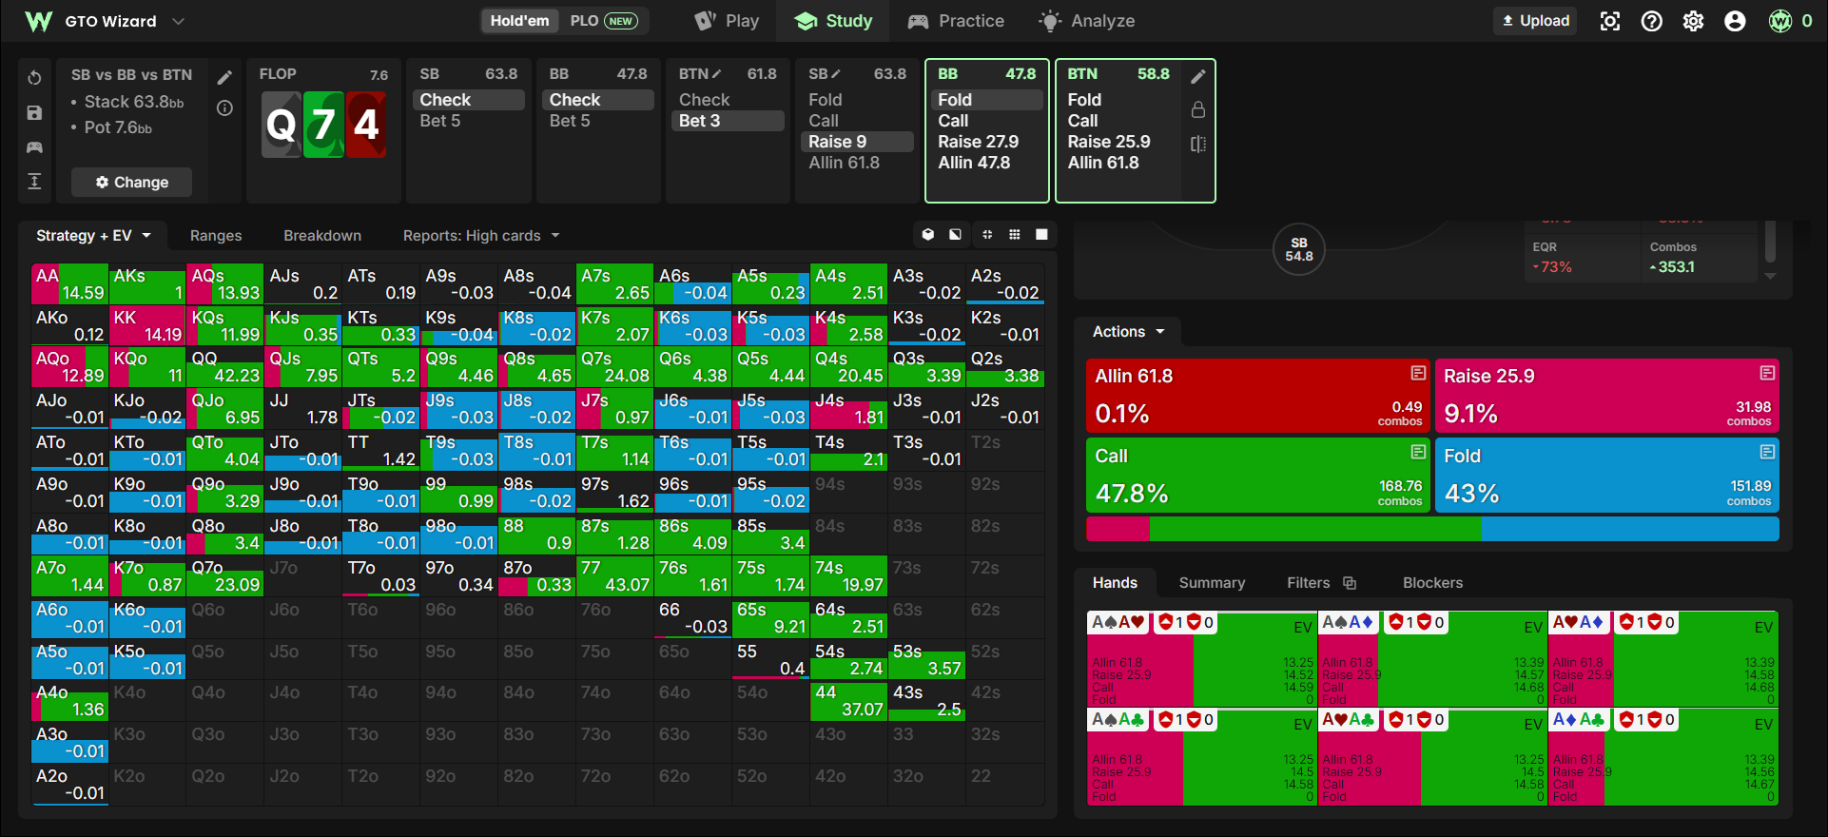Click the pencil icon in the BTN action card
1828x837 pixels.
coord(1198,76)
